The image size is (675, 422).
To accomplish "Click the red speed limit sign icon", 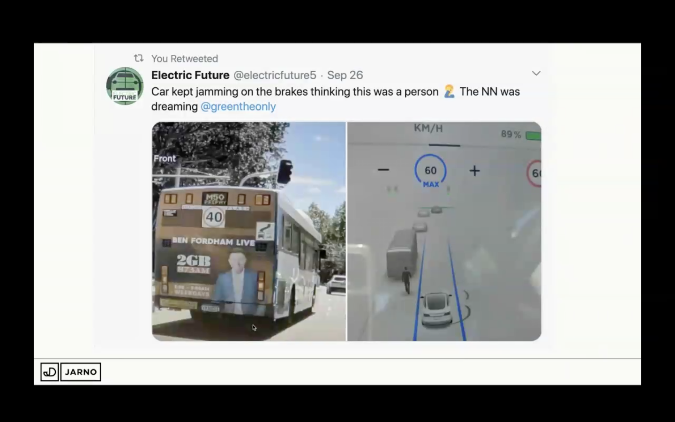I will tap(534, 173).
